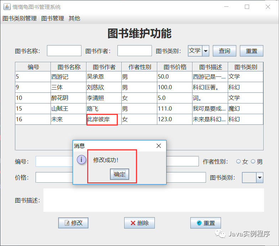Click the 我可是要成... description cell
The image size is (279, 246).
[210, 109]
